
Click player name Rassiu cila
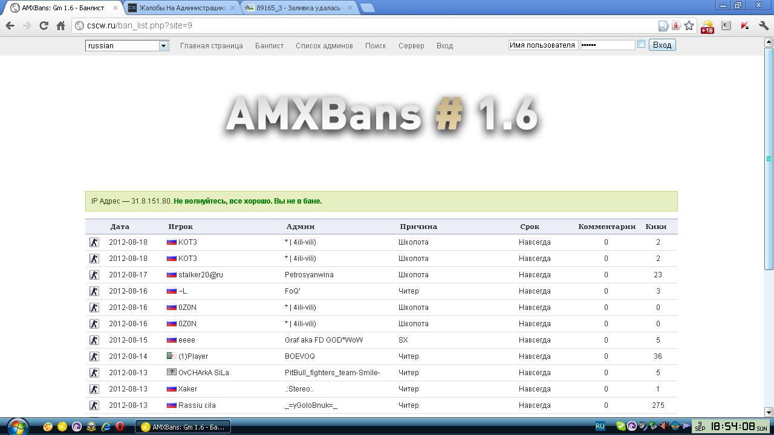pyautogui.click(x=197, y=405)
